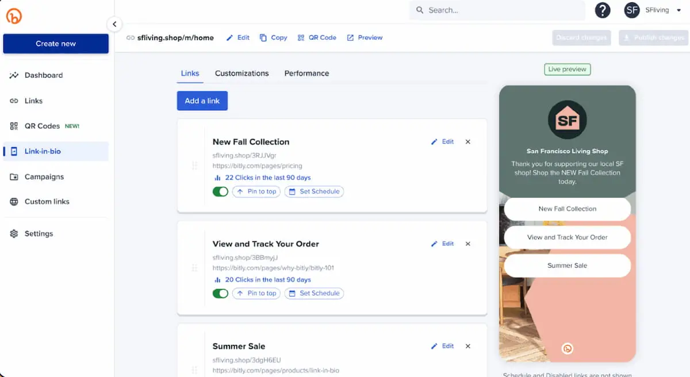Click the help question mark icon
Viewport: 690px width, 377px height.
602,10
